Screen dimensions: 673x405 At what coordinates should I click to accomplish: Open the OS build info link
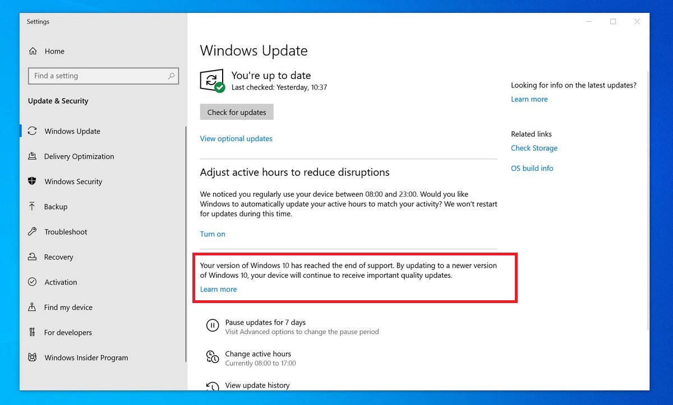532,168
